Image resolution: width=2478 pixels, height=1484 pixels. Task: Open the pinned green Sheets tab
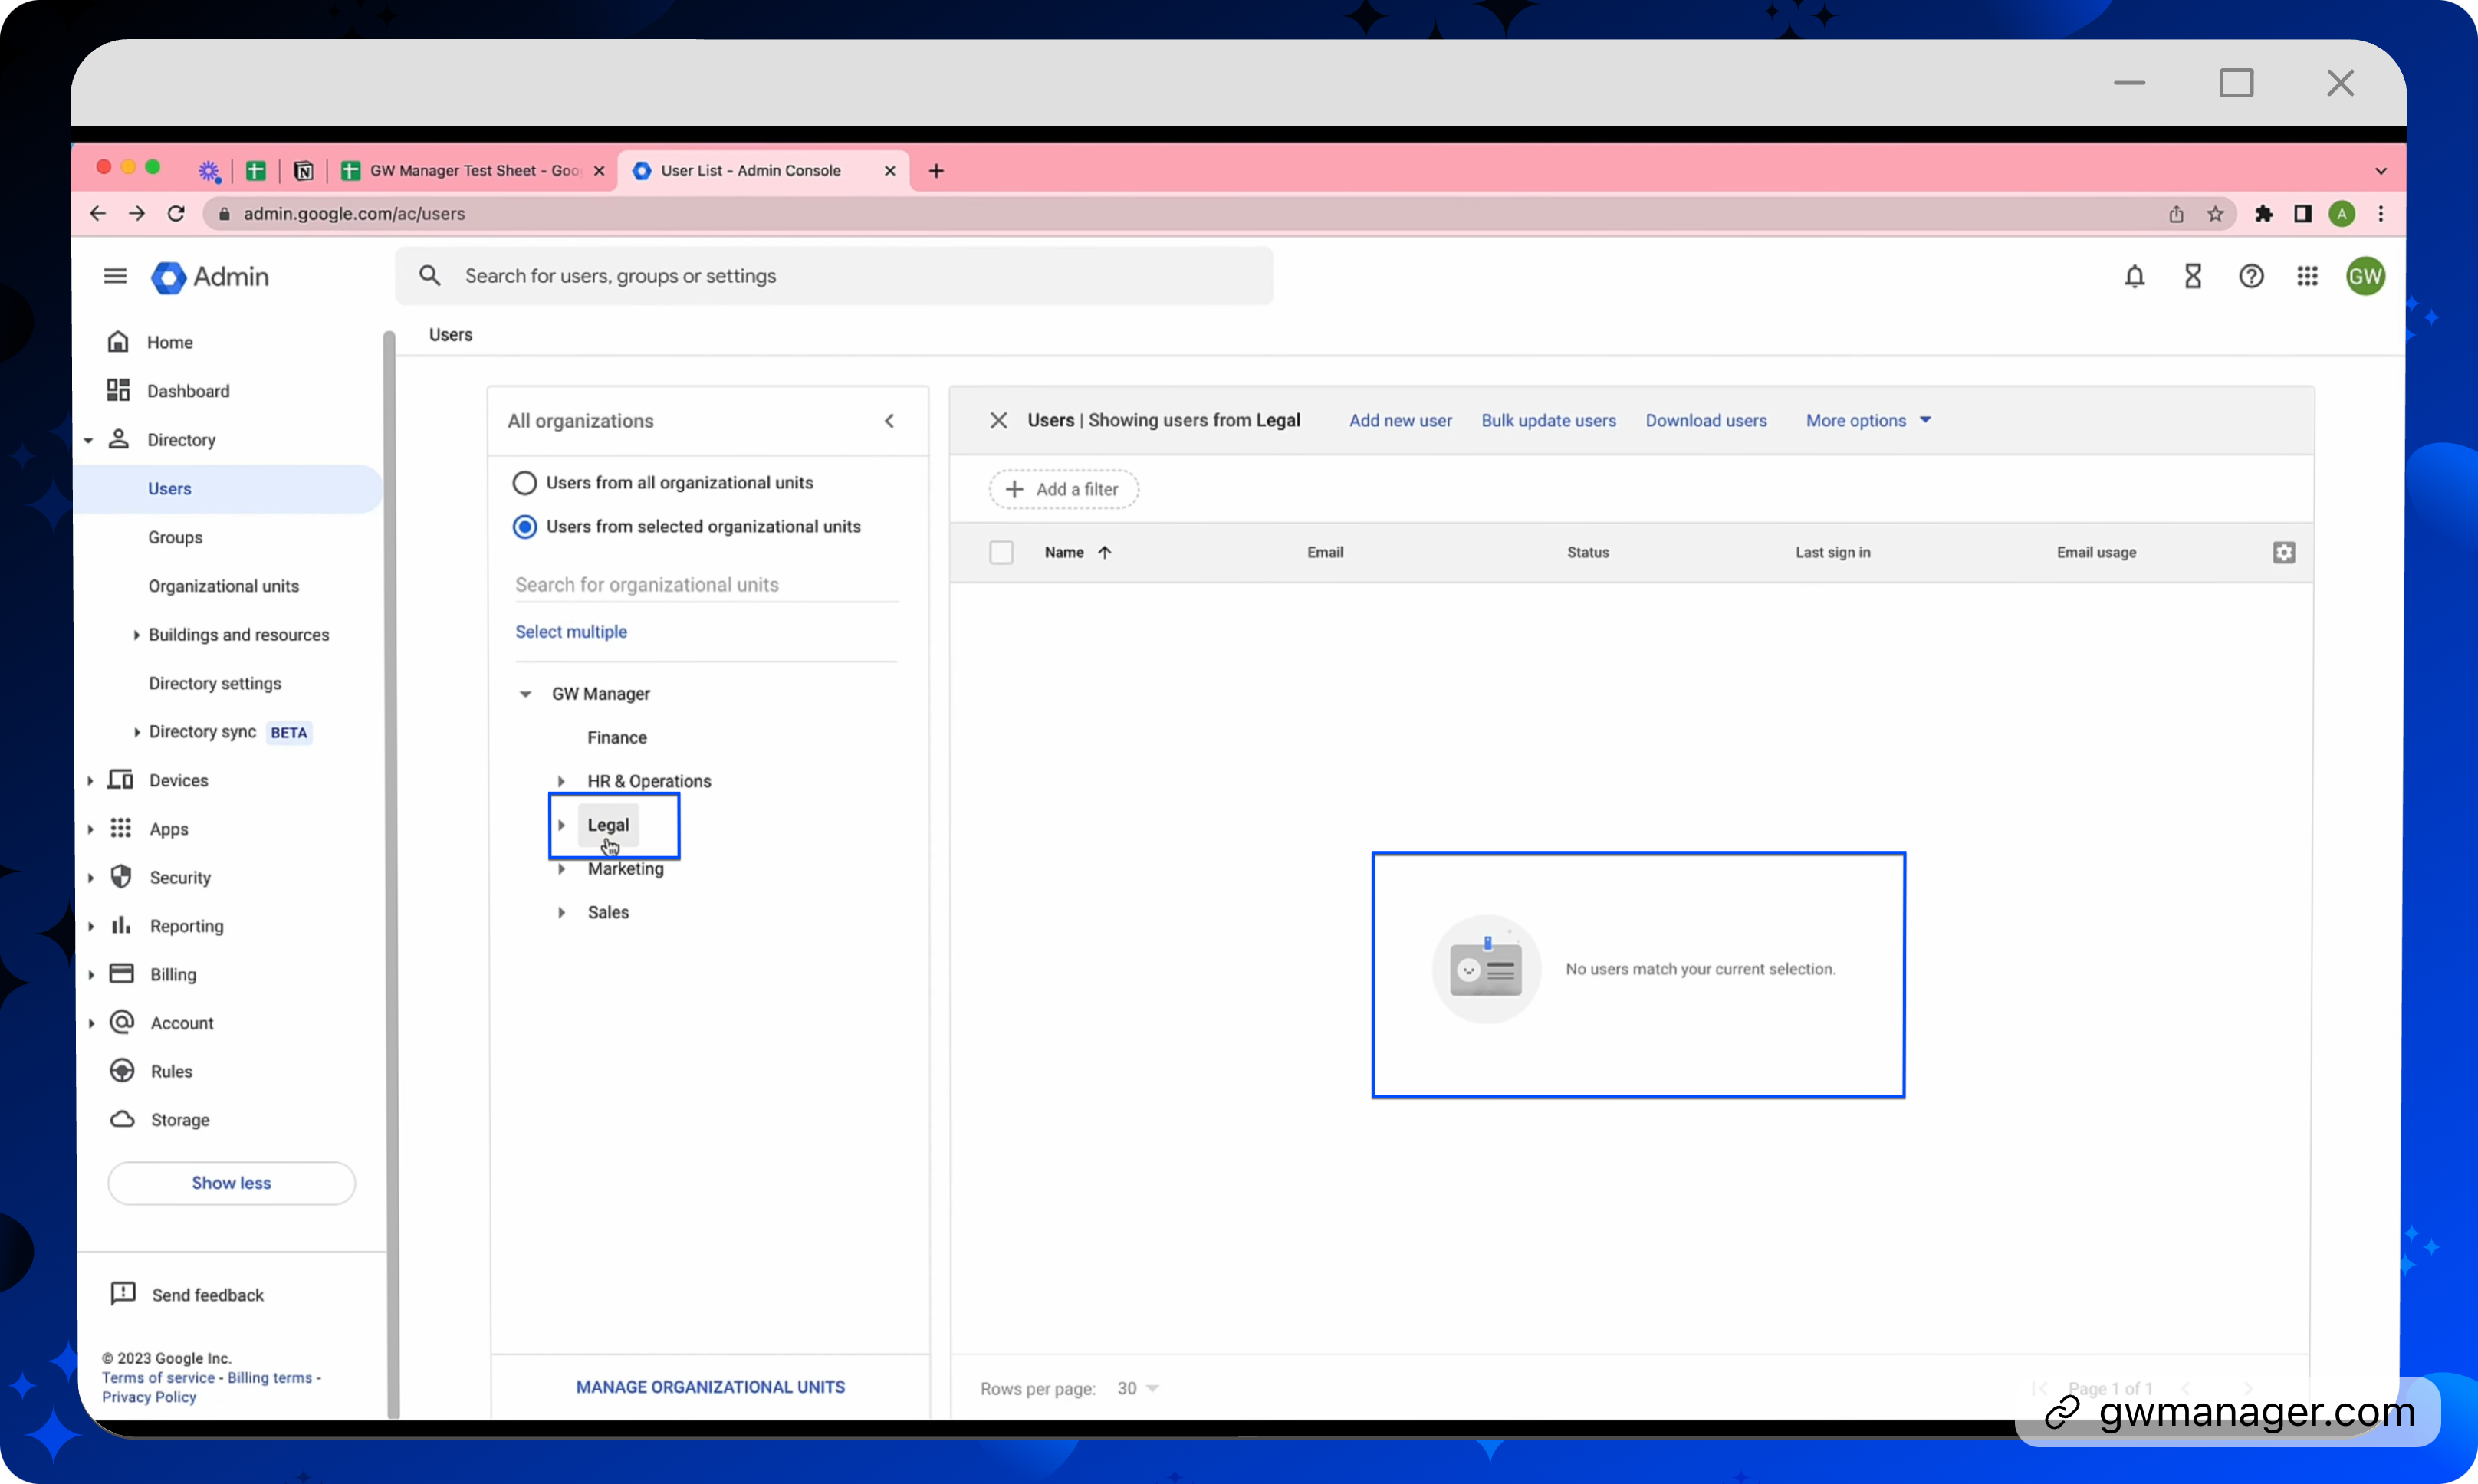[256, 171]
